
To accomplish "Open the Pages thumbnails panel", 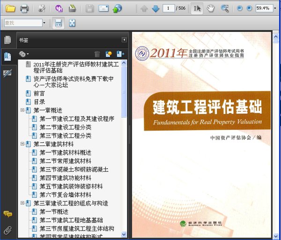I will (x=7, y=40).
